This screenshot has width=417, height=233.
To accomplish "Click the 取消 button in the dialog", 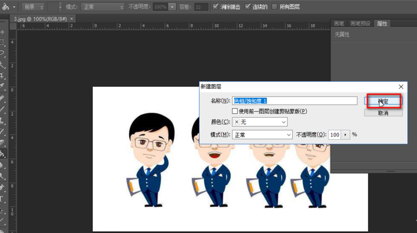I will (383, 113).
